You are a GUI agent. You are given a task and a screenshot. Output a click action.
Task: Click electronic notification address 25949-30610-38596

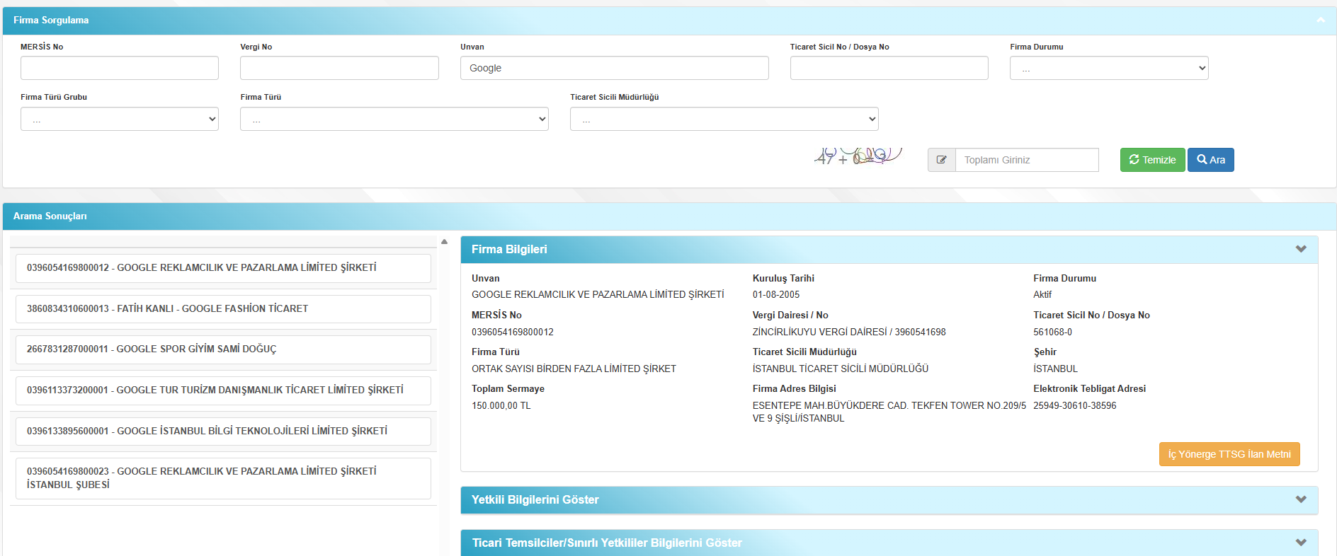click(x=1074, y=405)
